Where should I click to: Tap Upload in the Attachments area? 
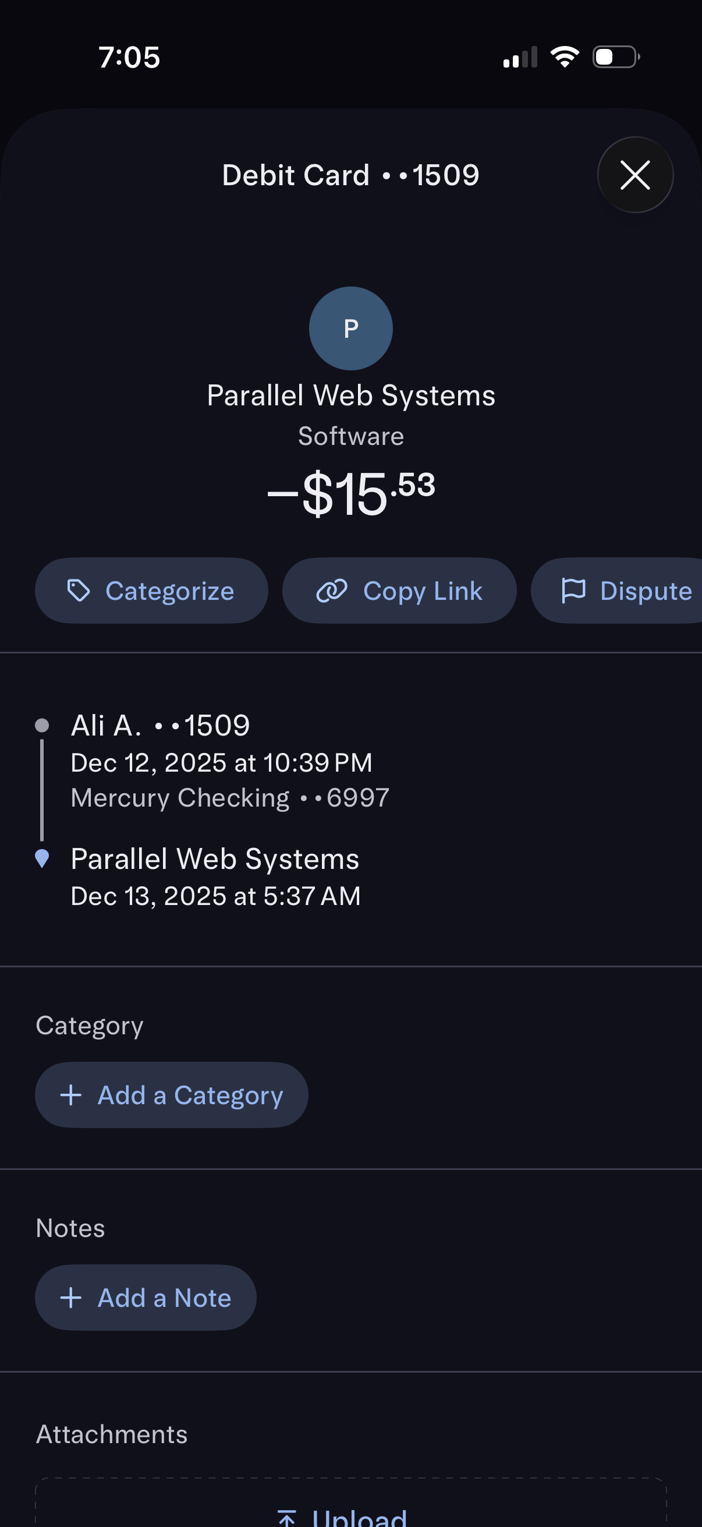click(x=359, y=1517)
